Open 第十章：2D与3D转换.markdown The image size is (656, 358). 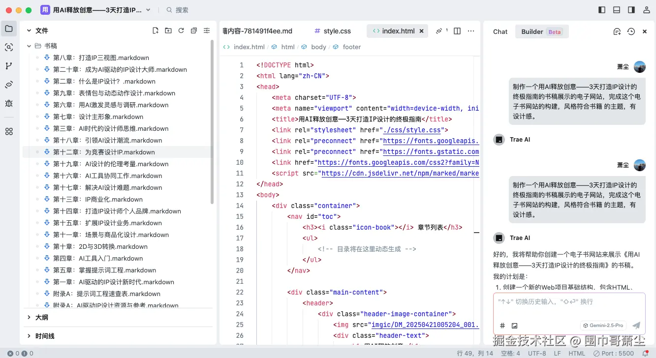point(100,246)
